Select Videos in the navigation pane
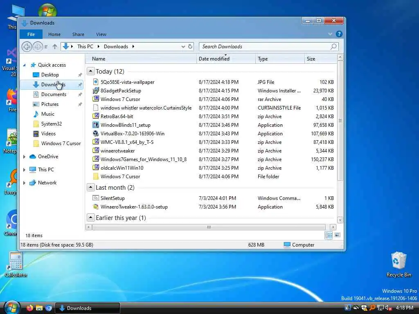 (48, 134)
